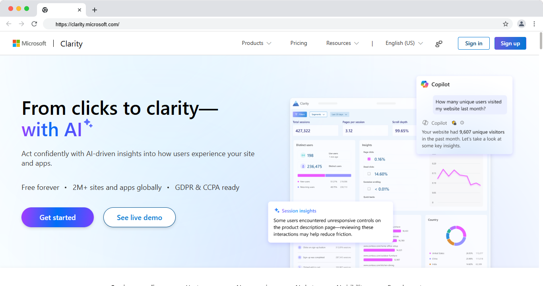The width and height of the screenshot is (543, 286).
Task: Select the open browser tab
Action: (61, 10)
